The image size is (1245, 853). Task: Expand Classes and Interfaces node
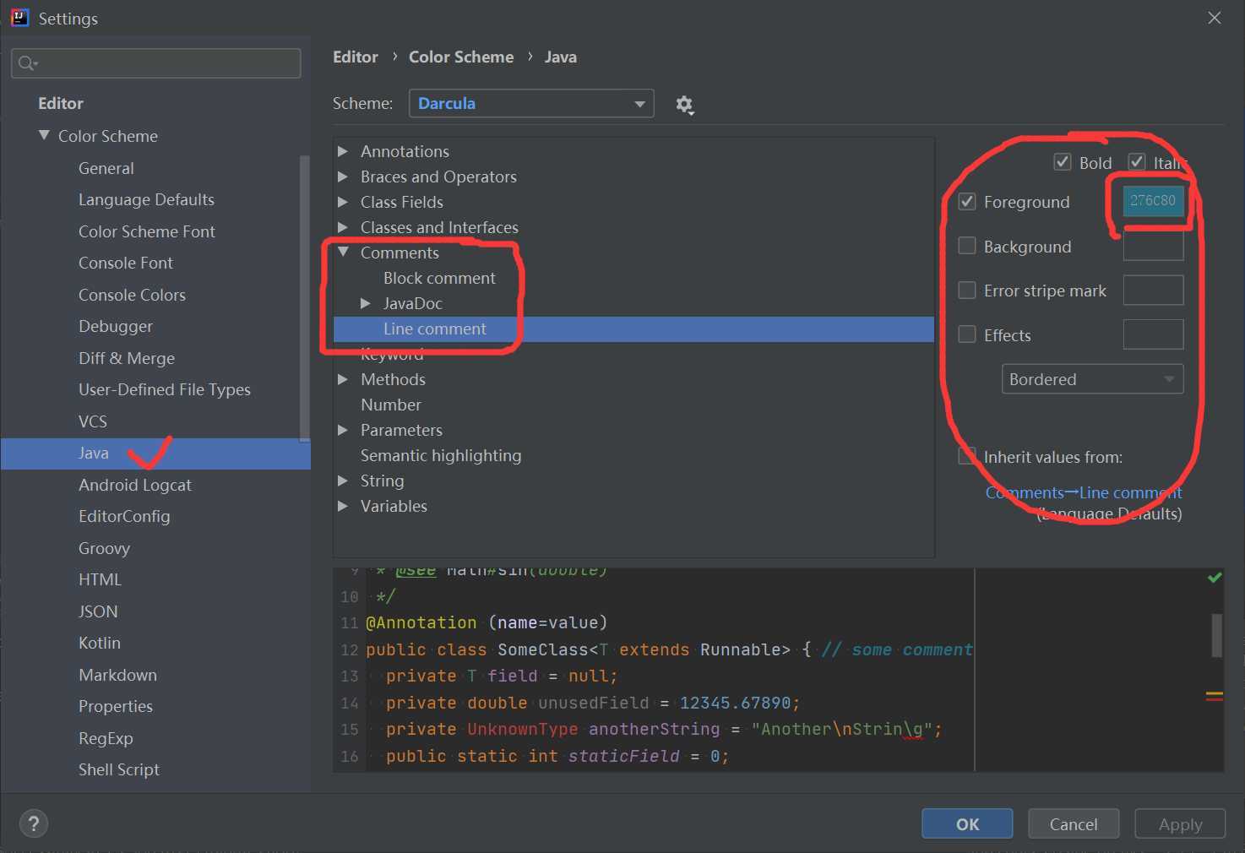pyautogui.click(x=343, y=227)
